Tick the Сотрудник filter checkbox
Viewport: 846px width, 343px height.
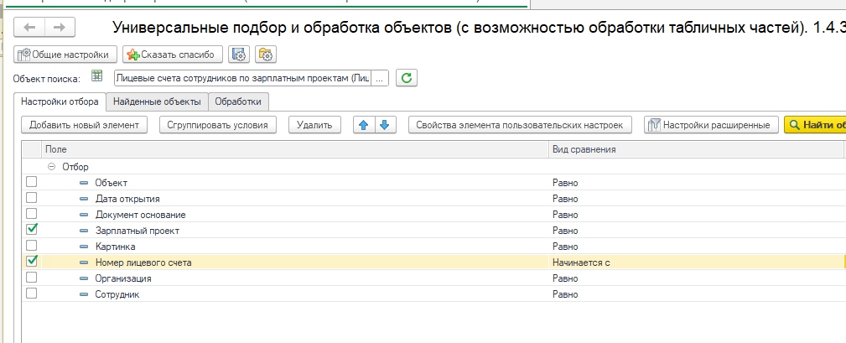(x=32, y=294)
